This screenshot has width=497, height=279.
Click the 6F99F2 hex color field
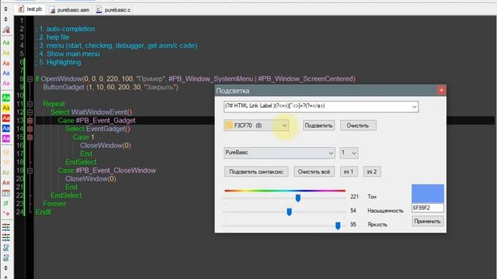click(x=428, y=208)
